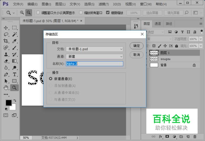Click the 填充屏幕 button
205x141 pixels.
(x=173, y=13)
